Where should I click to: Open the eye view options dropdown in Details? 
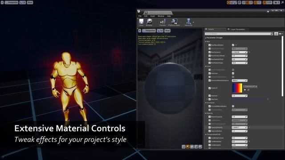point(281,34)
